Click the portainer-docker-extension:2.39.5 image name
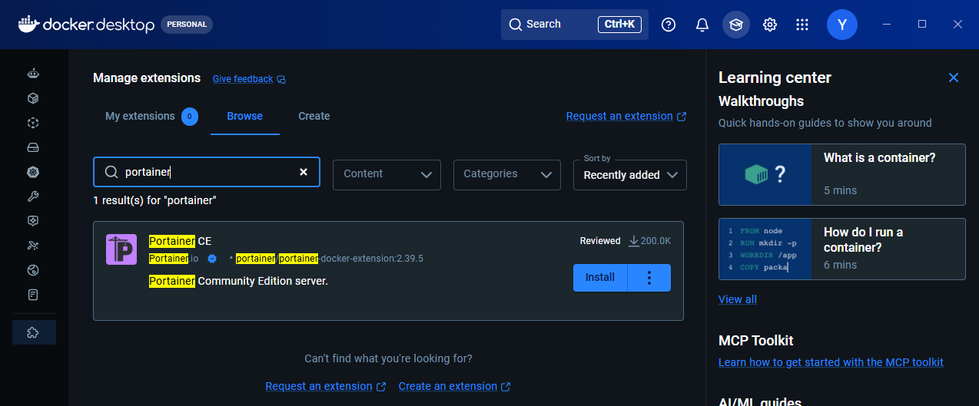The width and height of the screenshot is (979, 406). tap(330, 259)
